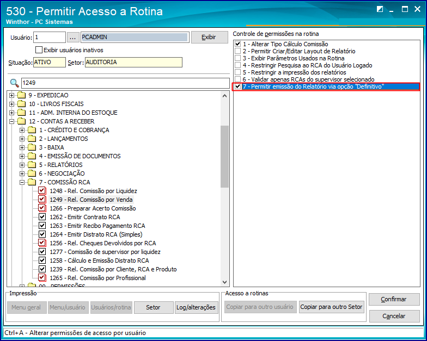
Task: Toggle checkbox for 1258 Cálculo e Emissão Distrato
Action: click(x=42, y=260)
